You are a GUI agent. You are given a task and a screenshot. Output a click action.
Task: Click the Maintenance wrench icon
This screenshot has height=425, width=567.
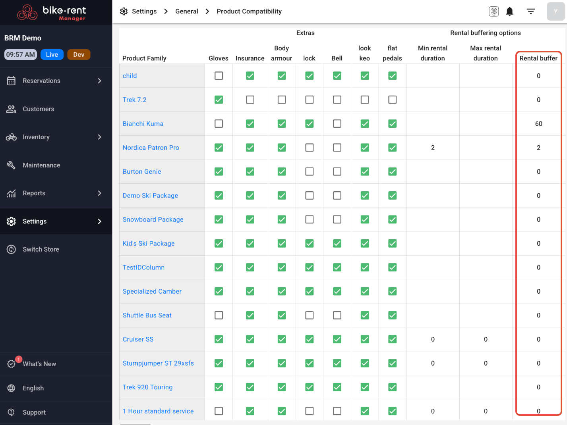click(11, 165)
